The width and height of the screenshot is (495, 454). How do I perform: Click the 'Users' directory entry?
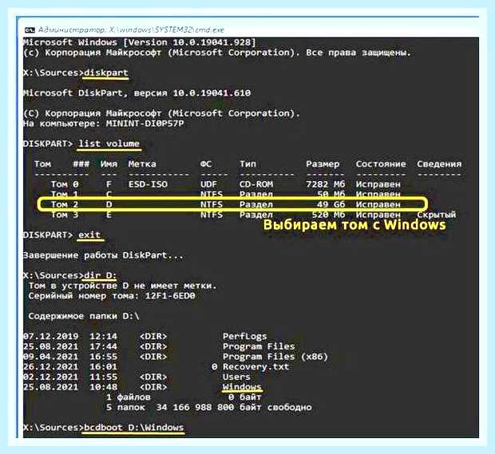pos(236,377)
